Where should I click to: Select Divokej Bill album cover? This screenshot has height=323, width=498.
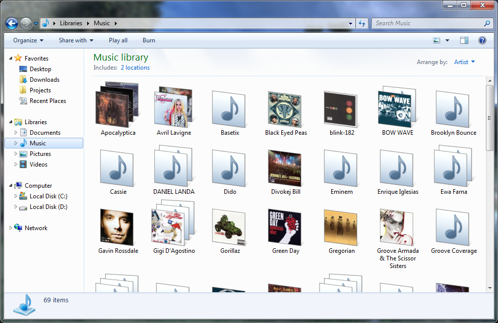tap(285, 168)
